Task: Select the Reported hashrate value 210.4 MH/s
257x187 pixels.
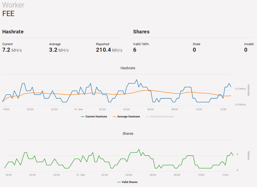Action: [109, 50]
